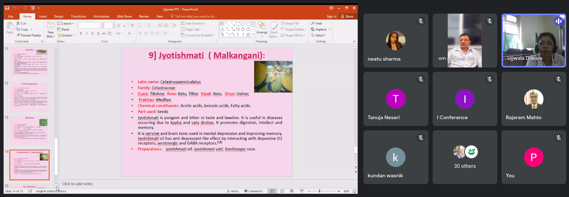The width and height of the screenshot is (569, 197).
Task: Switch to Slide Sorter view icon
Action: [282, 191]
